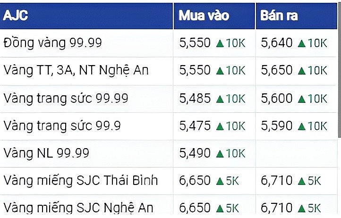Select the AJC column header
Screen dimensions: 341x218
(x=16, y=15)
